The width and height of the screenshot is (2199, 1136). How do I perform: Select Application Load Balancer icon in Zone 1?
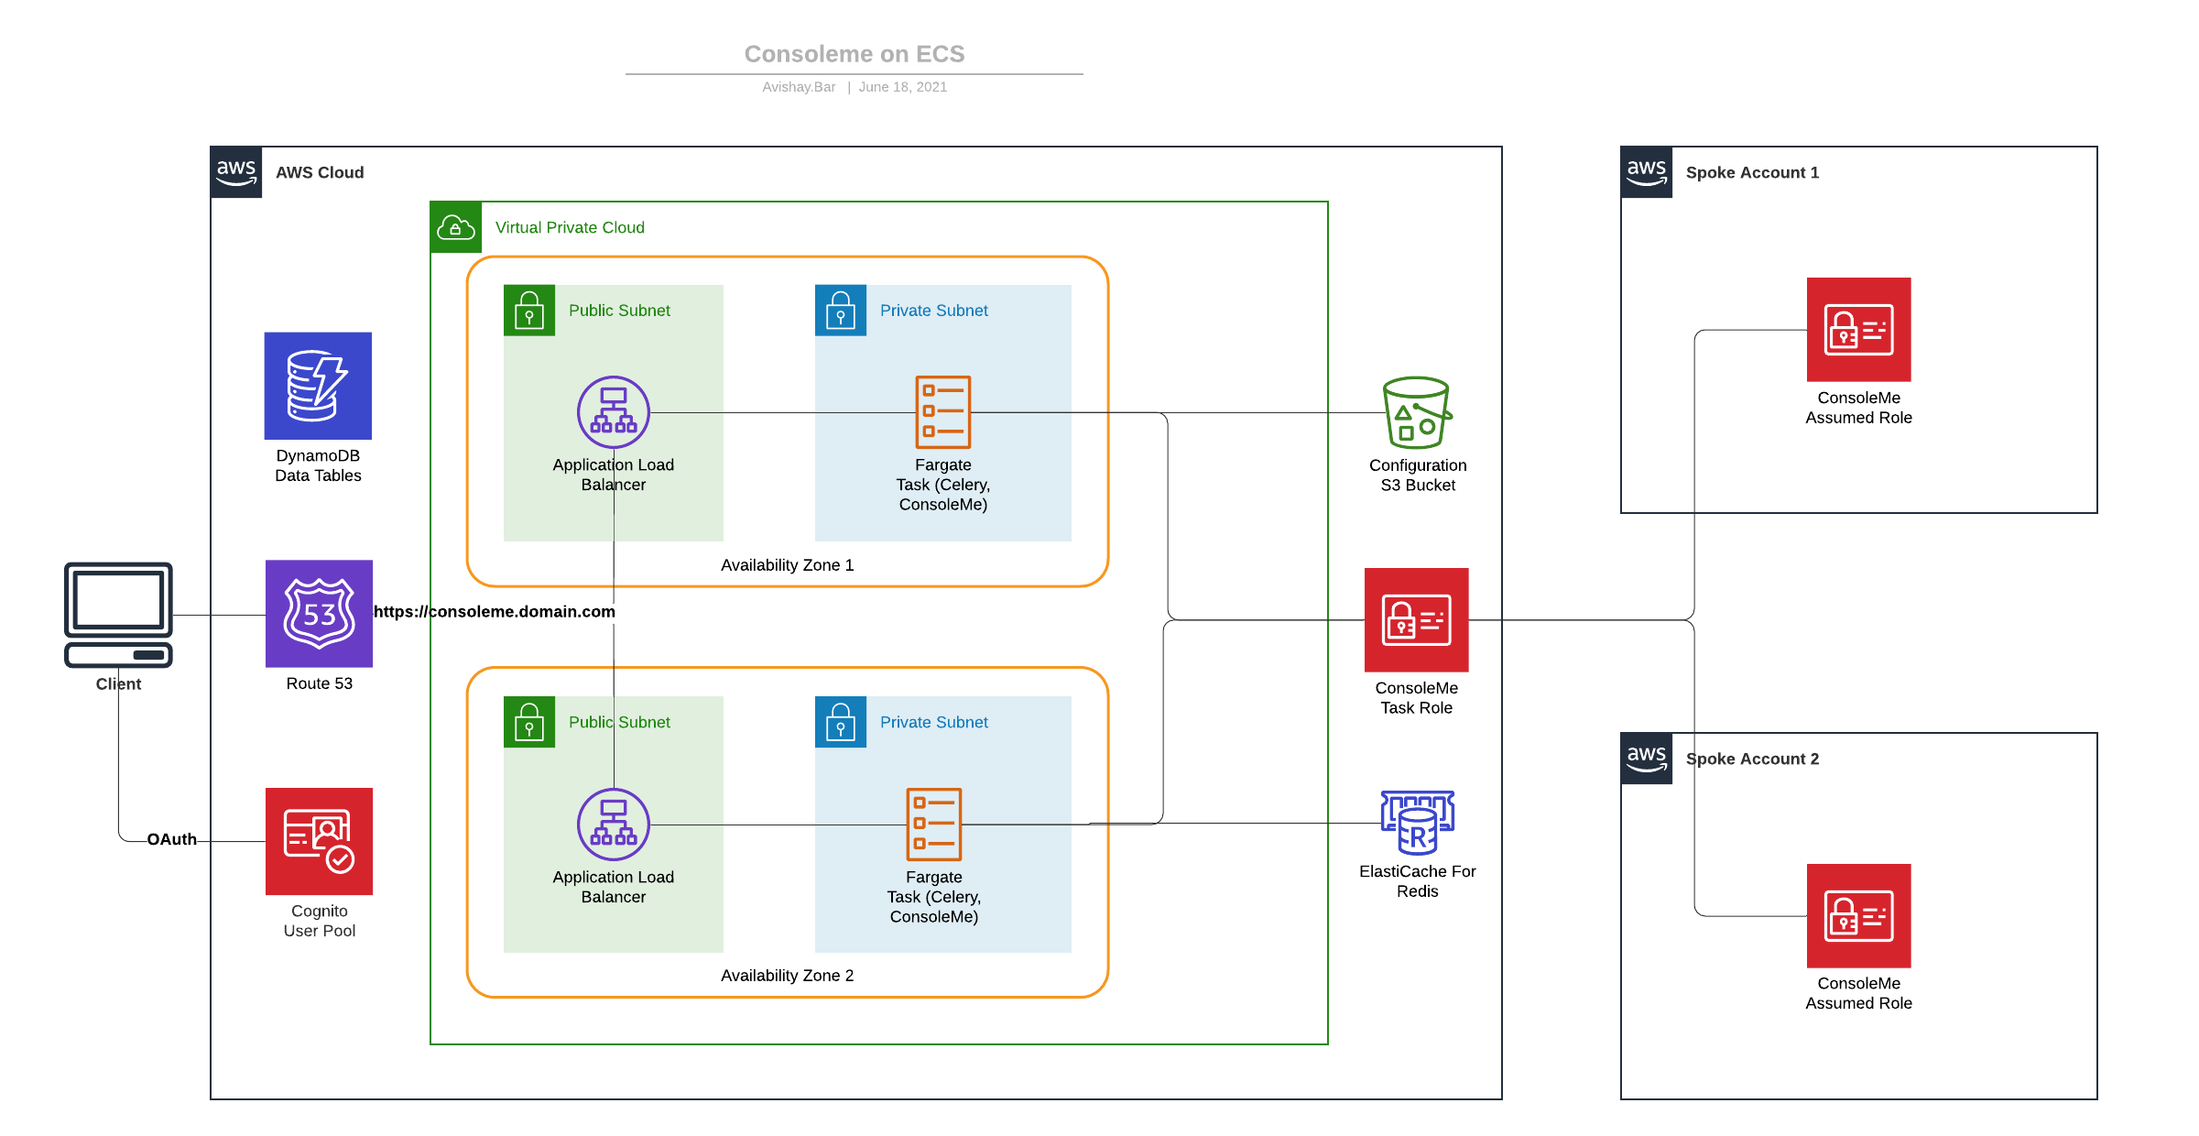click(x=614, y=412)
